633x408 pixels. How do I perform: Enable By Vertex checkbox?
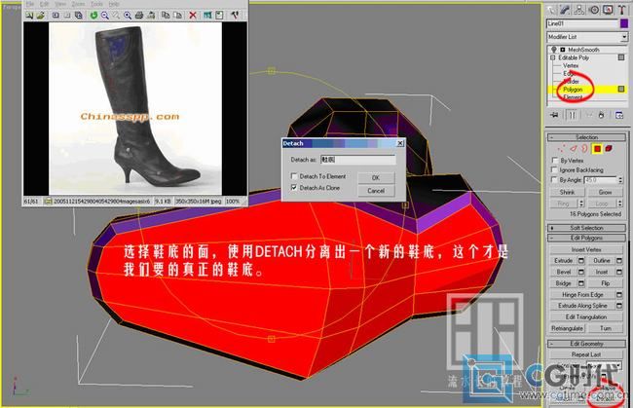point(555,161)
